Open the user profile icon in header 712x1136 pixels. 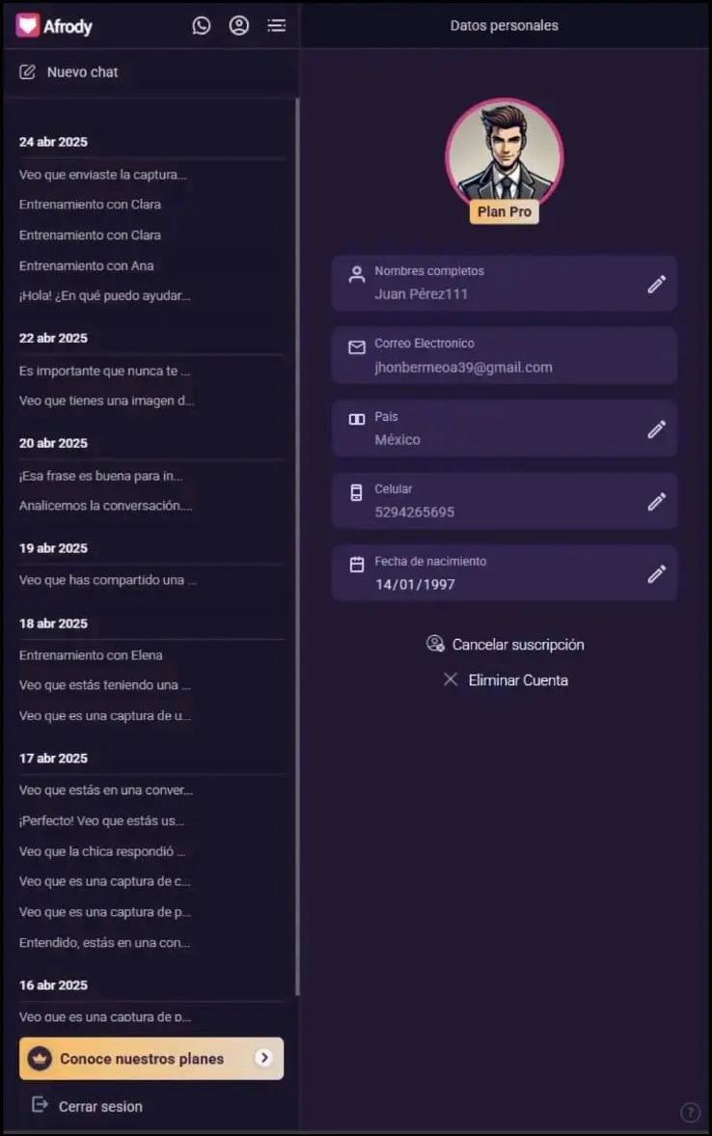coord(238,26)
